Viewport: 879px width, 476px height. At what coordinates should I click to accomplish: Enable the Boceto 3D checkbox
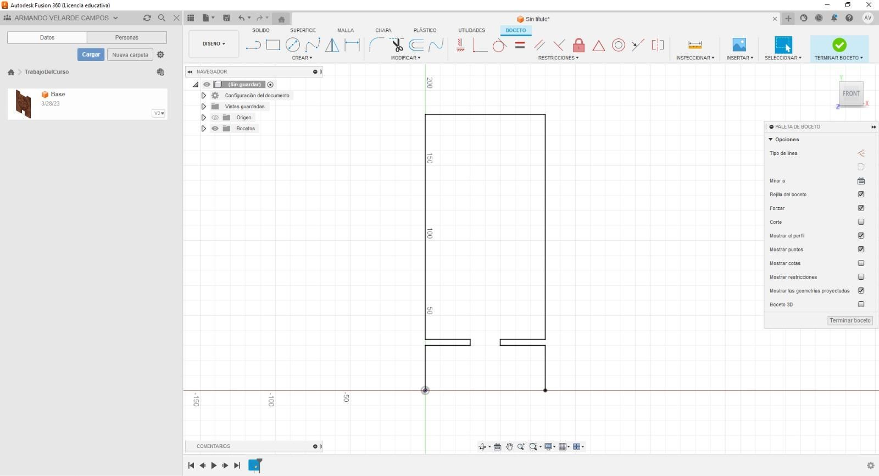(861, 305)
